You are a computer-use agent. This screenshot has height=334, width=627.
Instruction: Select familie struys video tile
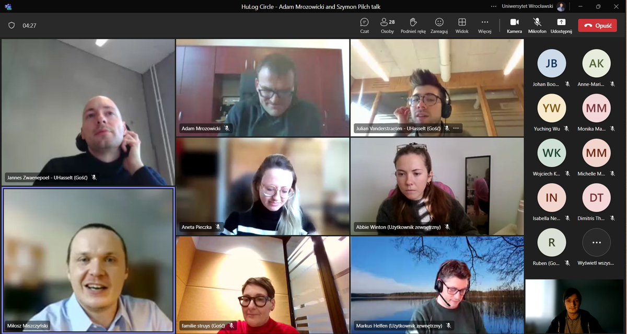pyautogui.click(x=262, y=285)
